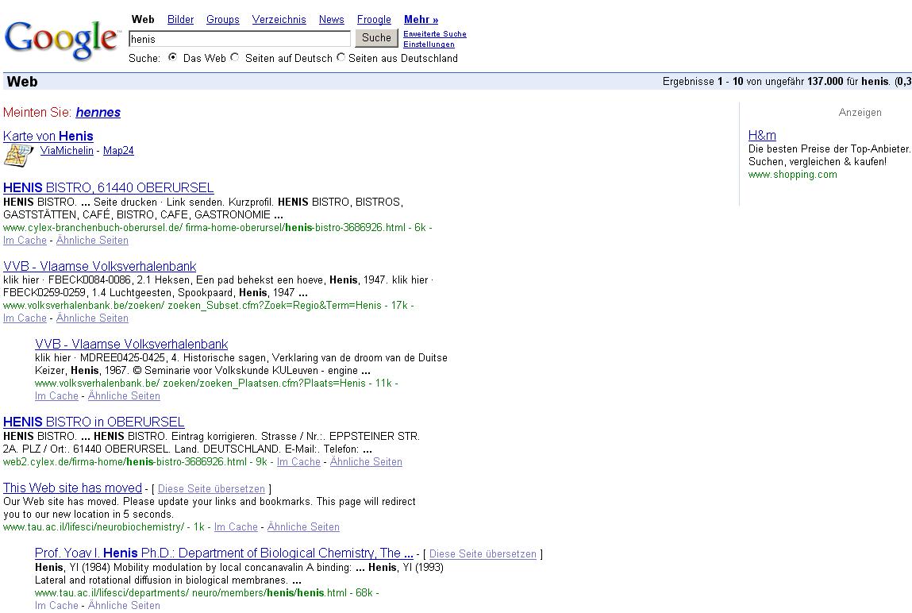The height and width of the screenshot is (613, 912).
Task: Open the Mehr » link
Action: coord(421,19)
